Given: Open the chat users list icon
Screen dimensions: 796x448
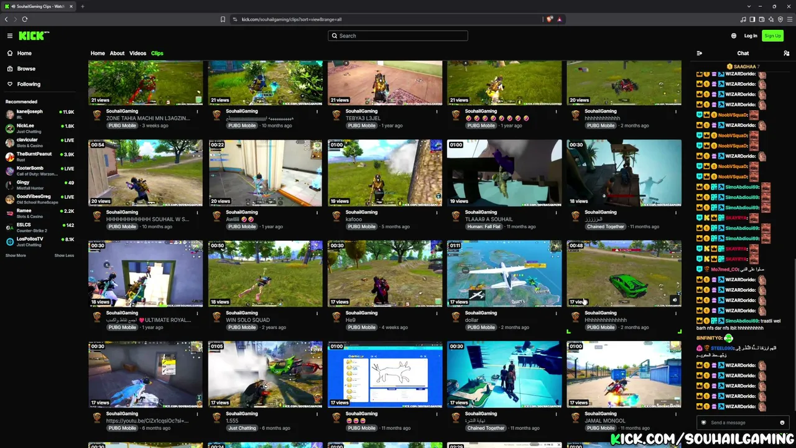Looking at the screenshot, I should click(x=786, y=54).
